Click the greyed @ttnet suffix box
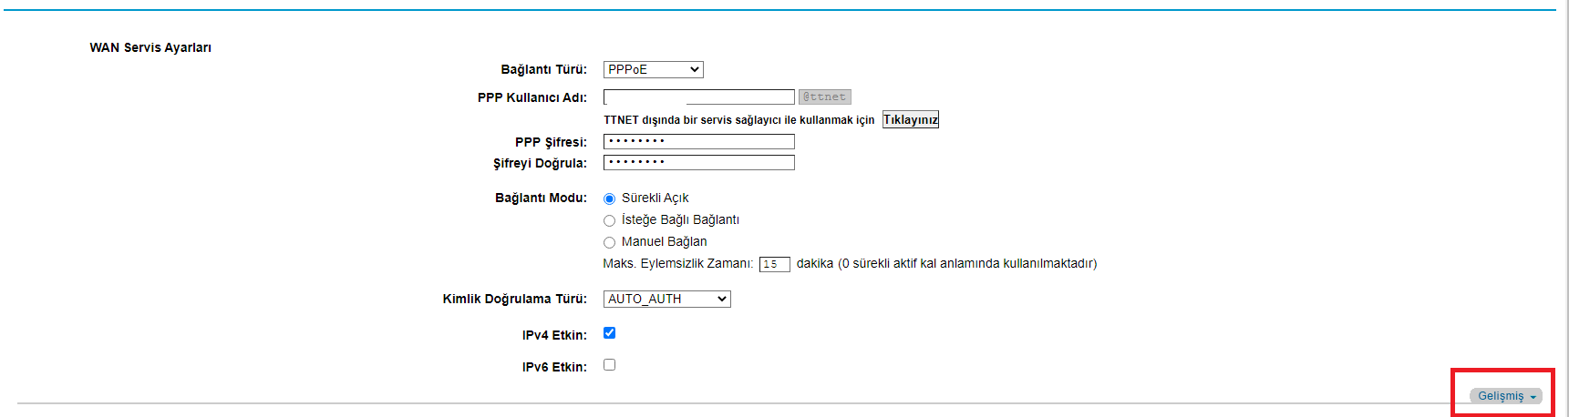 pos(824,97)
